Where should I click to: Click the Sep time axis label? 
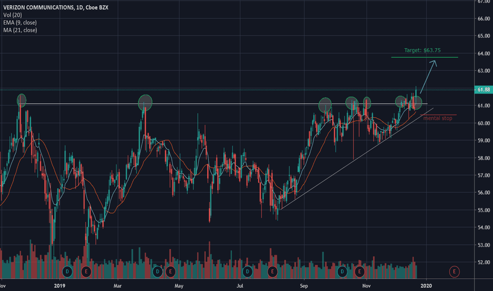[x=304, y=286]
